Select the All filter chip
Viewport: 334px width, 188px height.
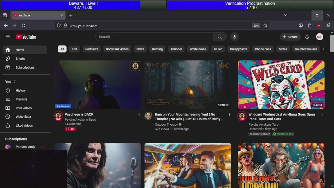(x=62, y=49)
